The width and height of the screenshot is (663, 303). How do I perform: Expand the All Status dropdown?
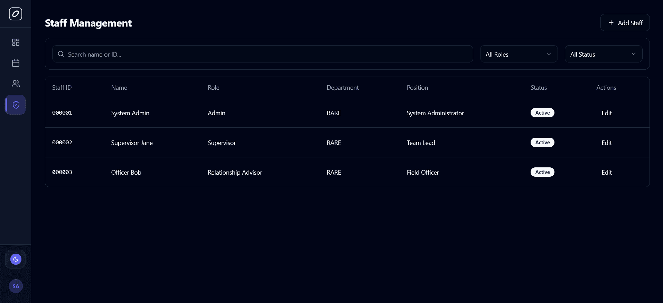(603, 54)
